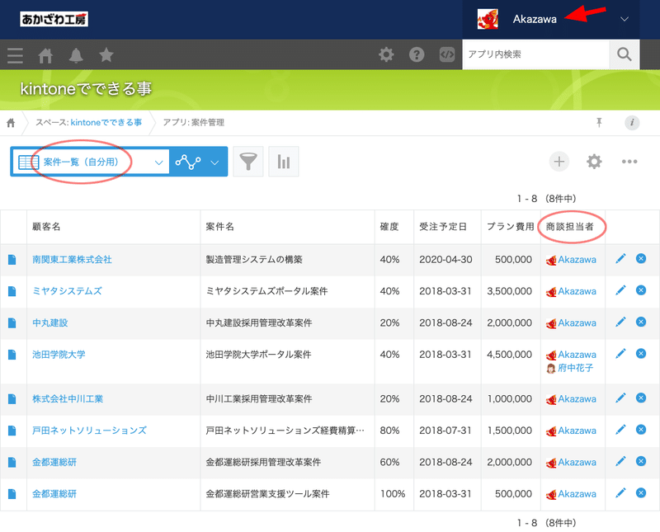Screen dimensions: 660x532
Task: Open space link kintoneでできる事 in breadcrumb
Action: (106, 122)
